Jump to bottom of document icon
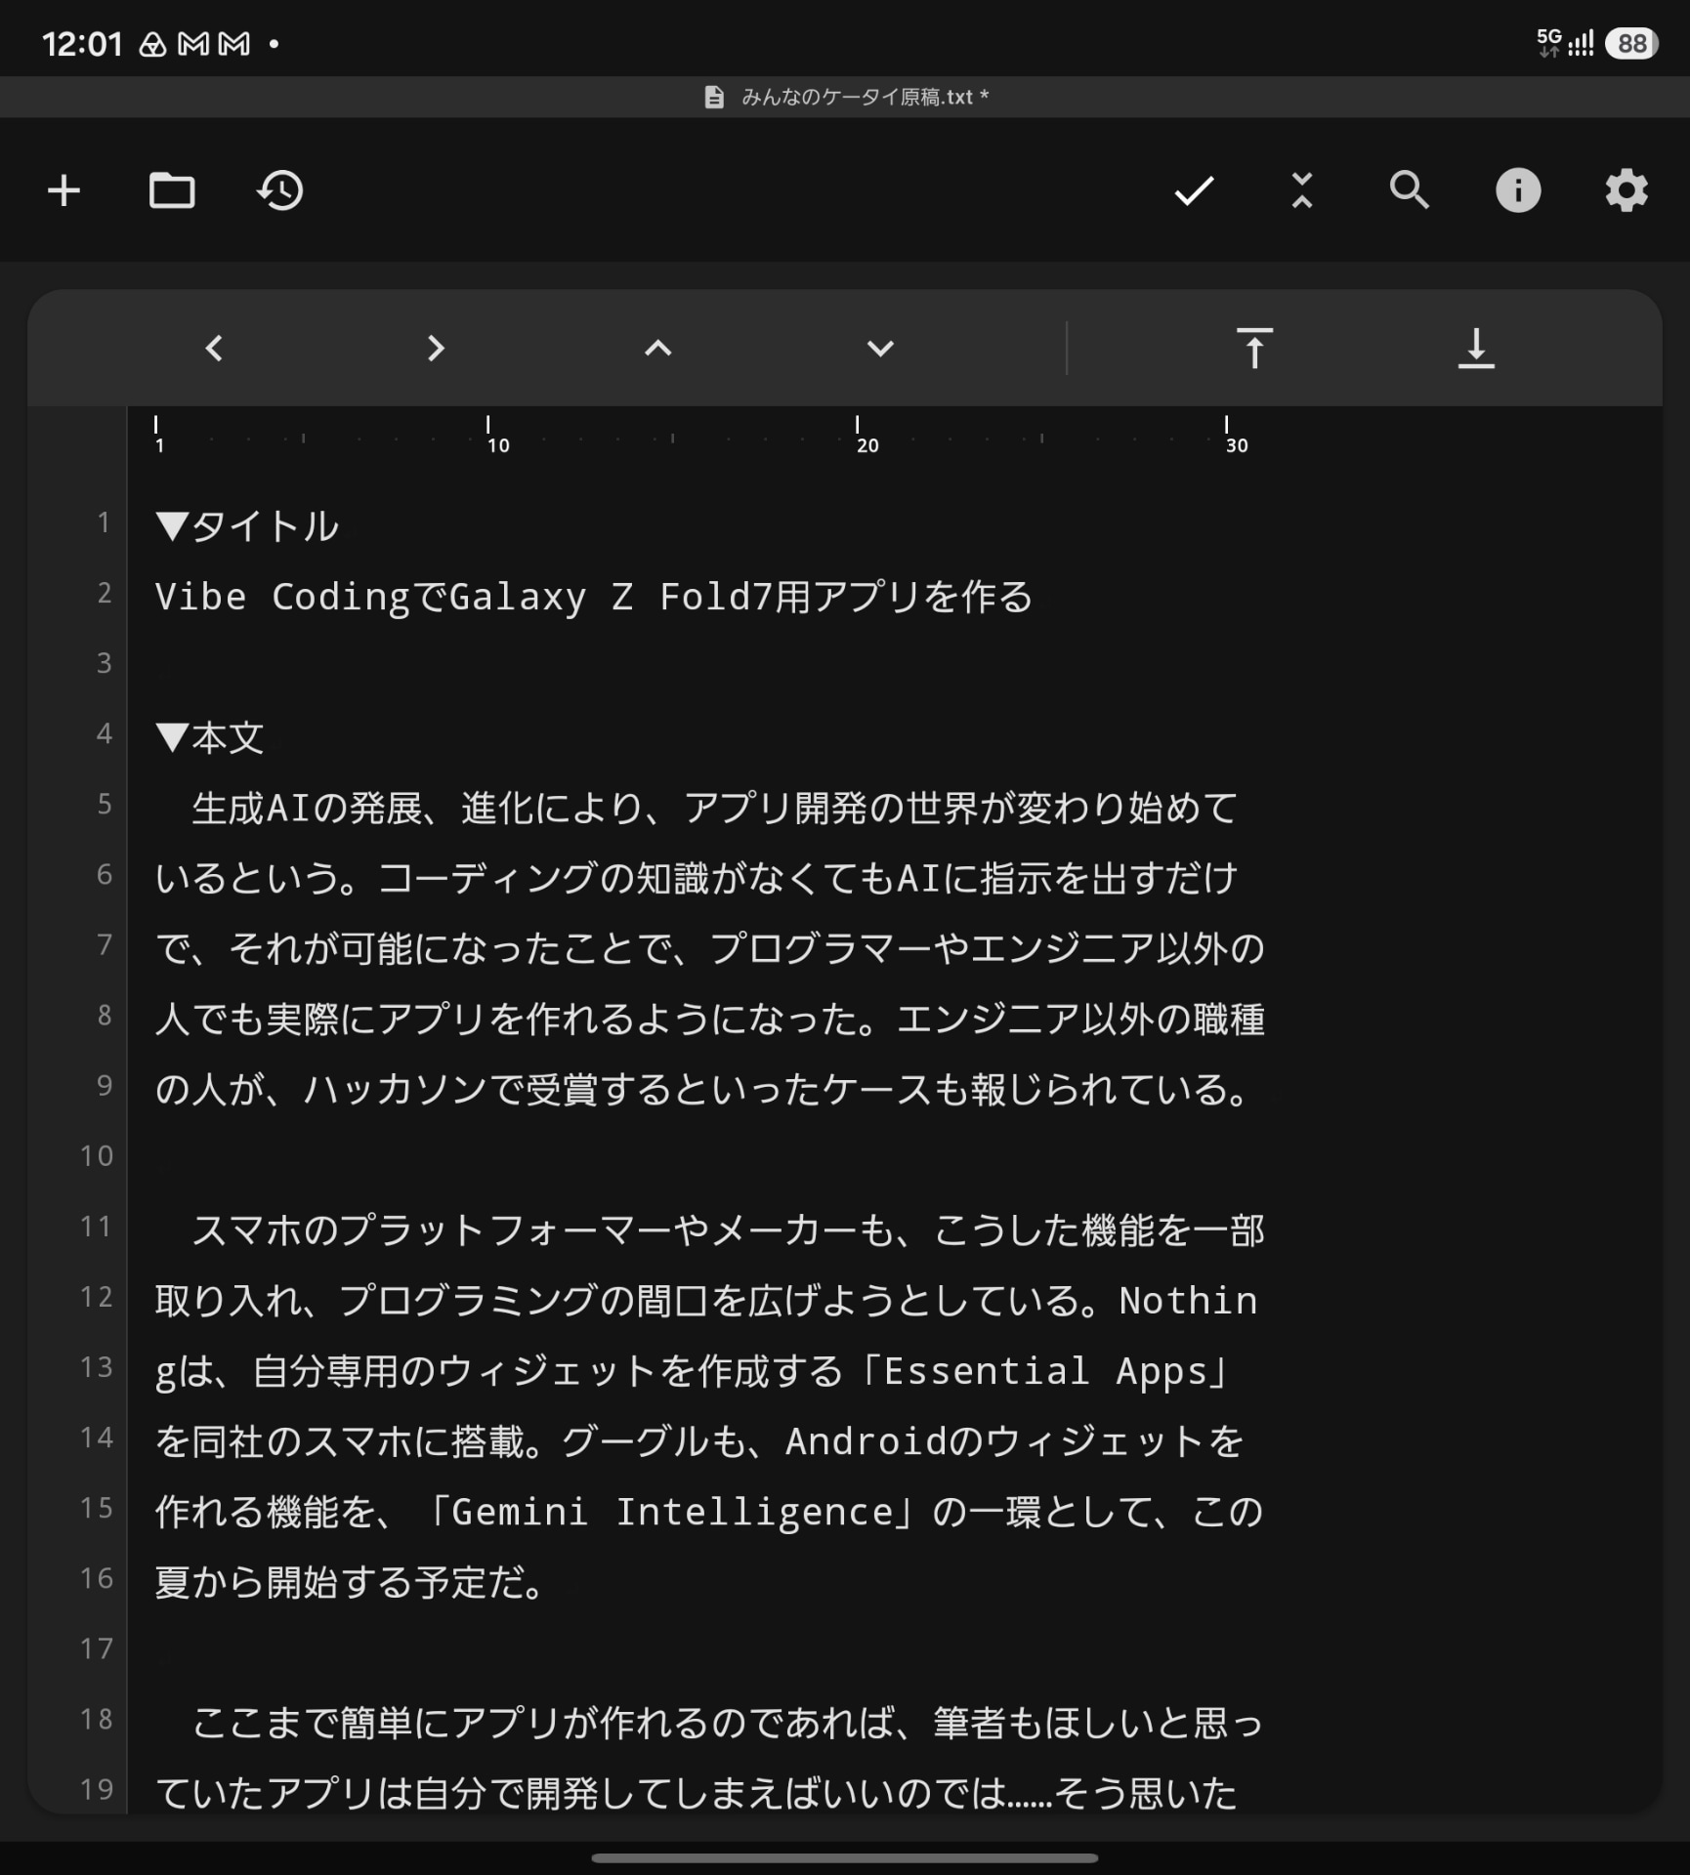Viewport: 1690px width, 1875px height. pos(1476,348)
